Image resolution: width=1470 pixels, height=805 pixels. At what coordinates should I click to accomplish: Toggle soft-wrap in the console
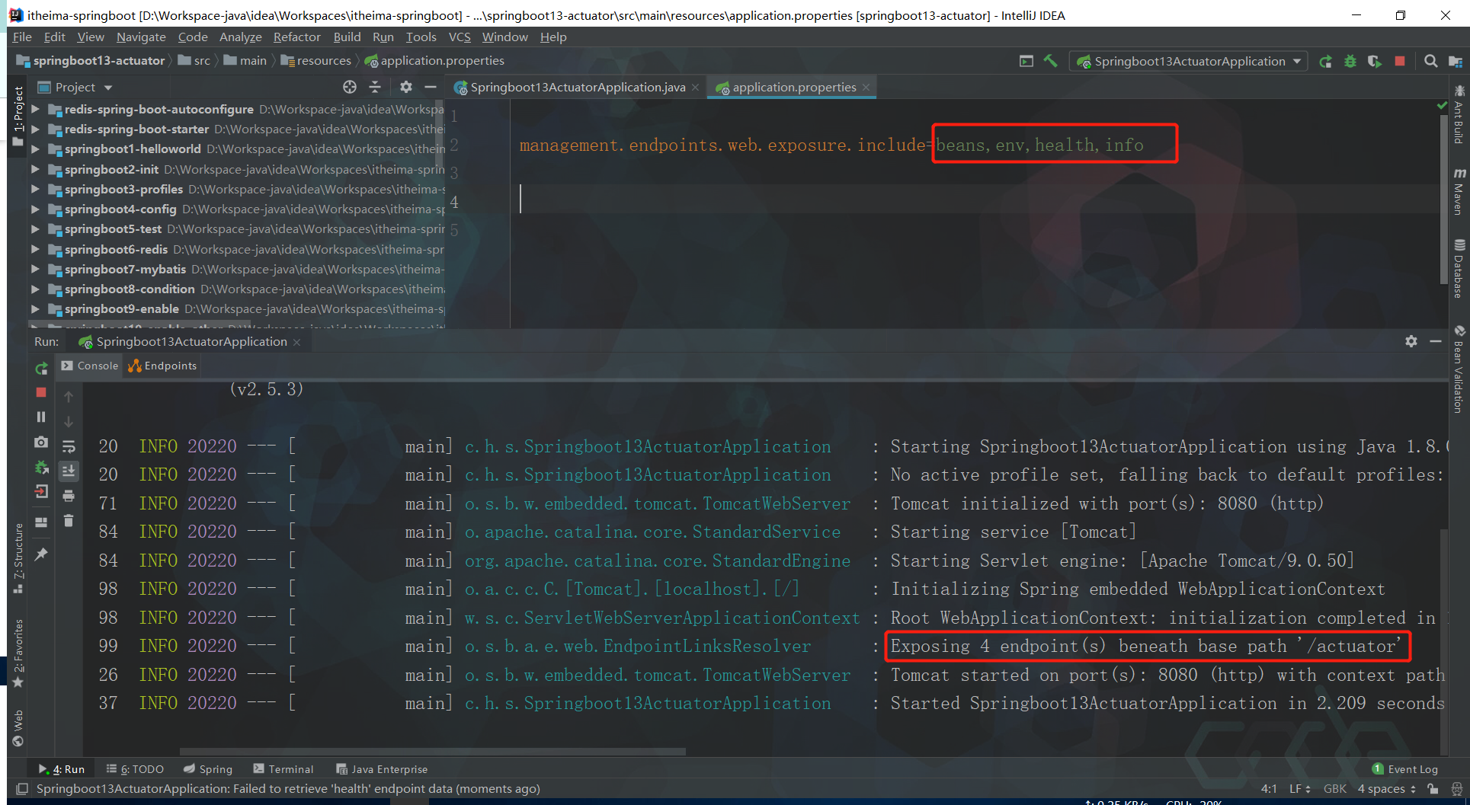tap(69, 446)
